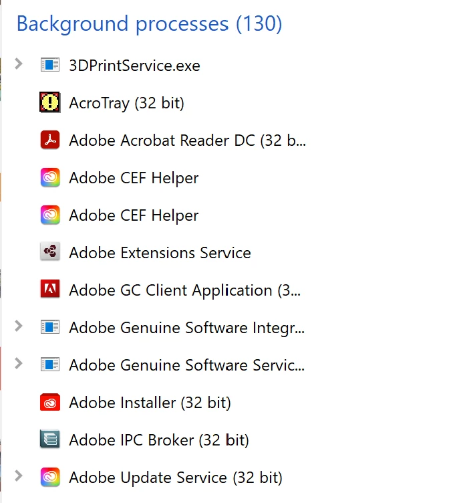Expand Adobe Genuine Software Integrity entry

19,326
